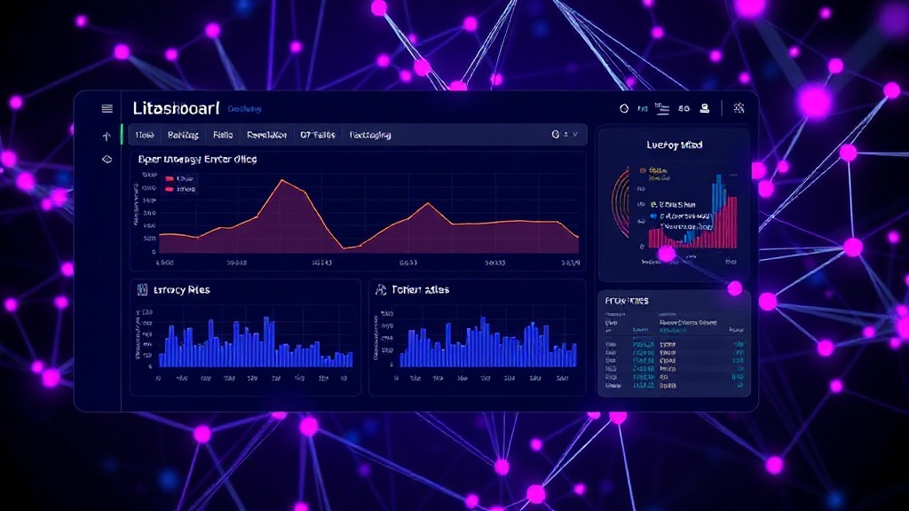Click the small blue link beside the dashboard title

coord(244,109)
